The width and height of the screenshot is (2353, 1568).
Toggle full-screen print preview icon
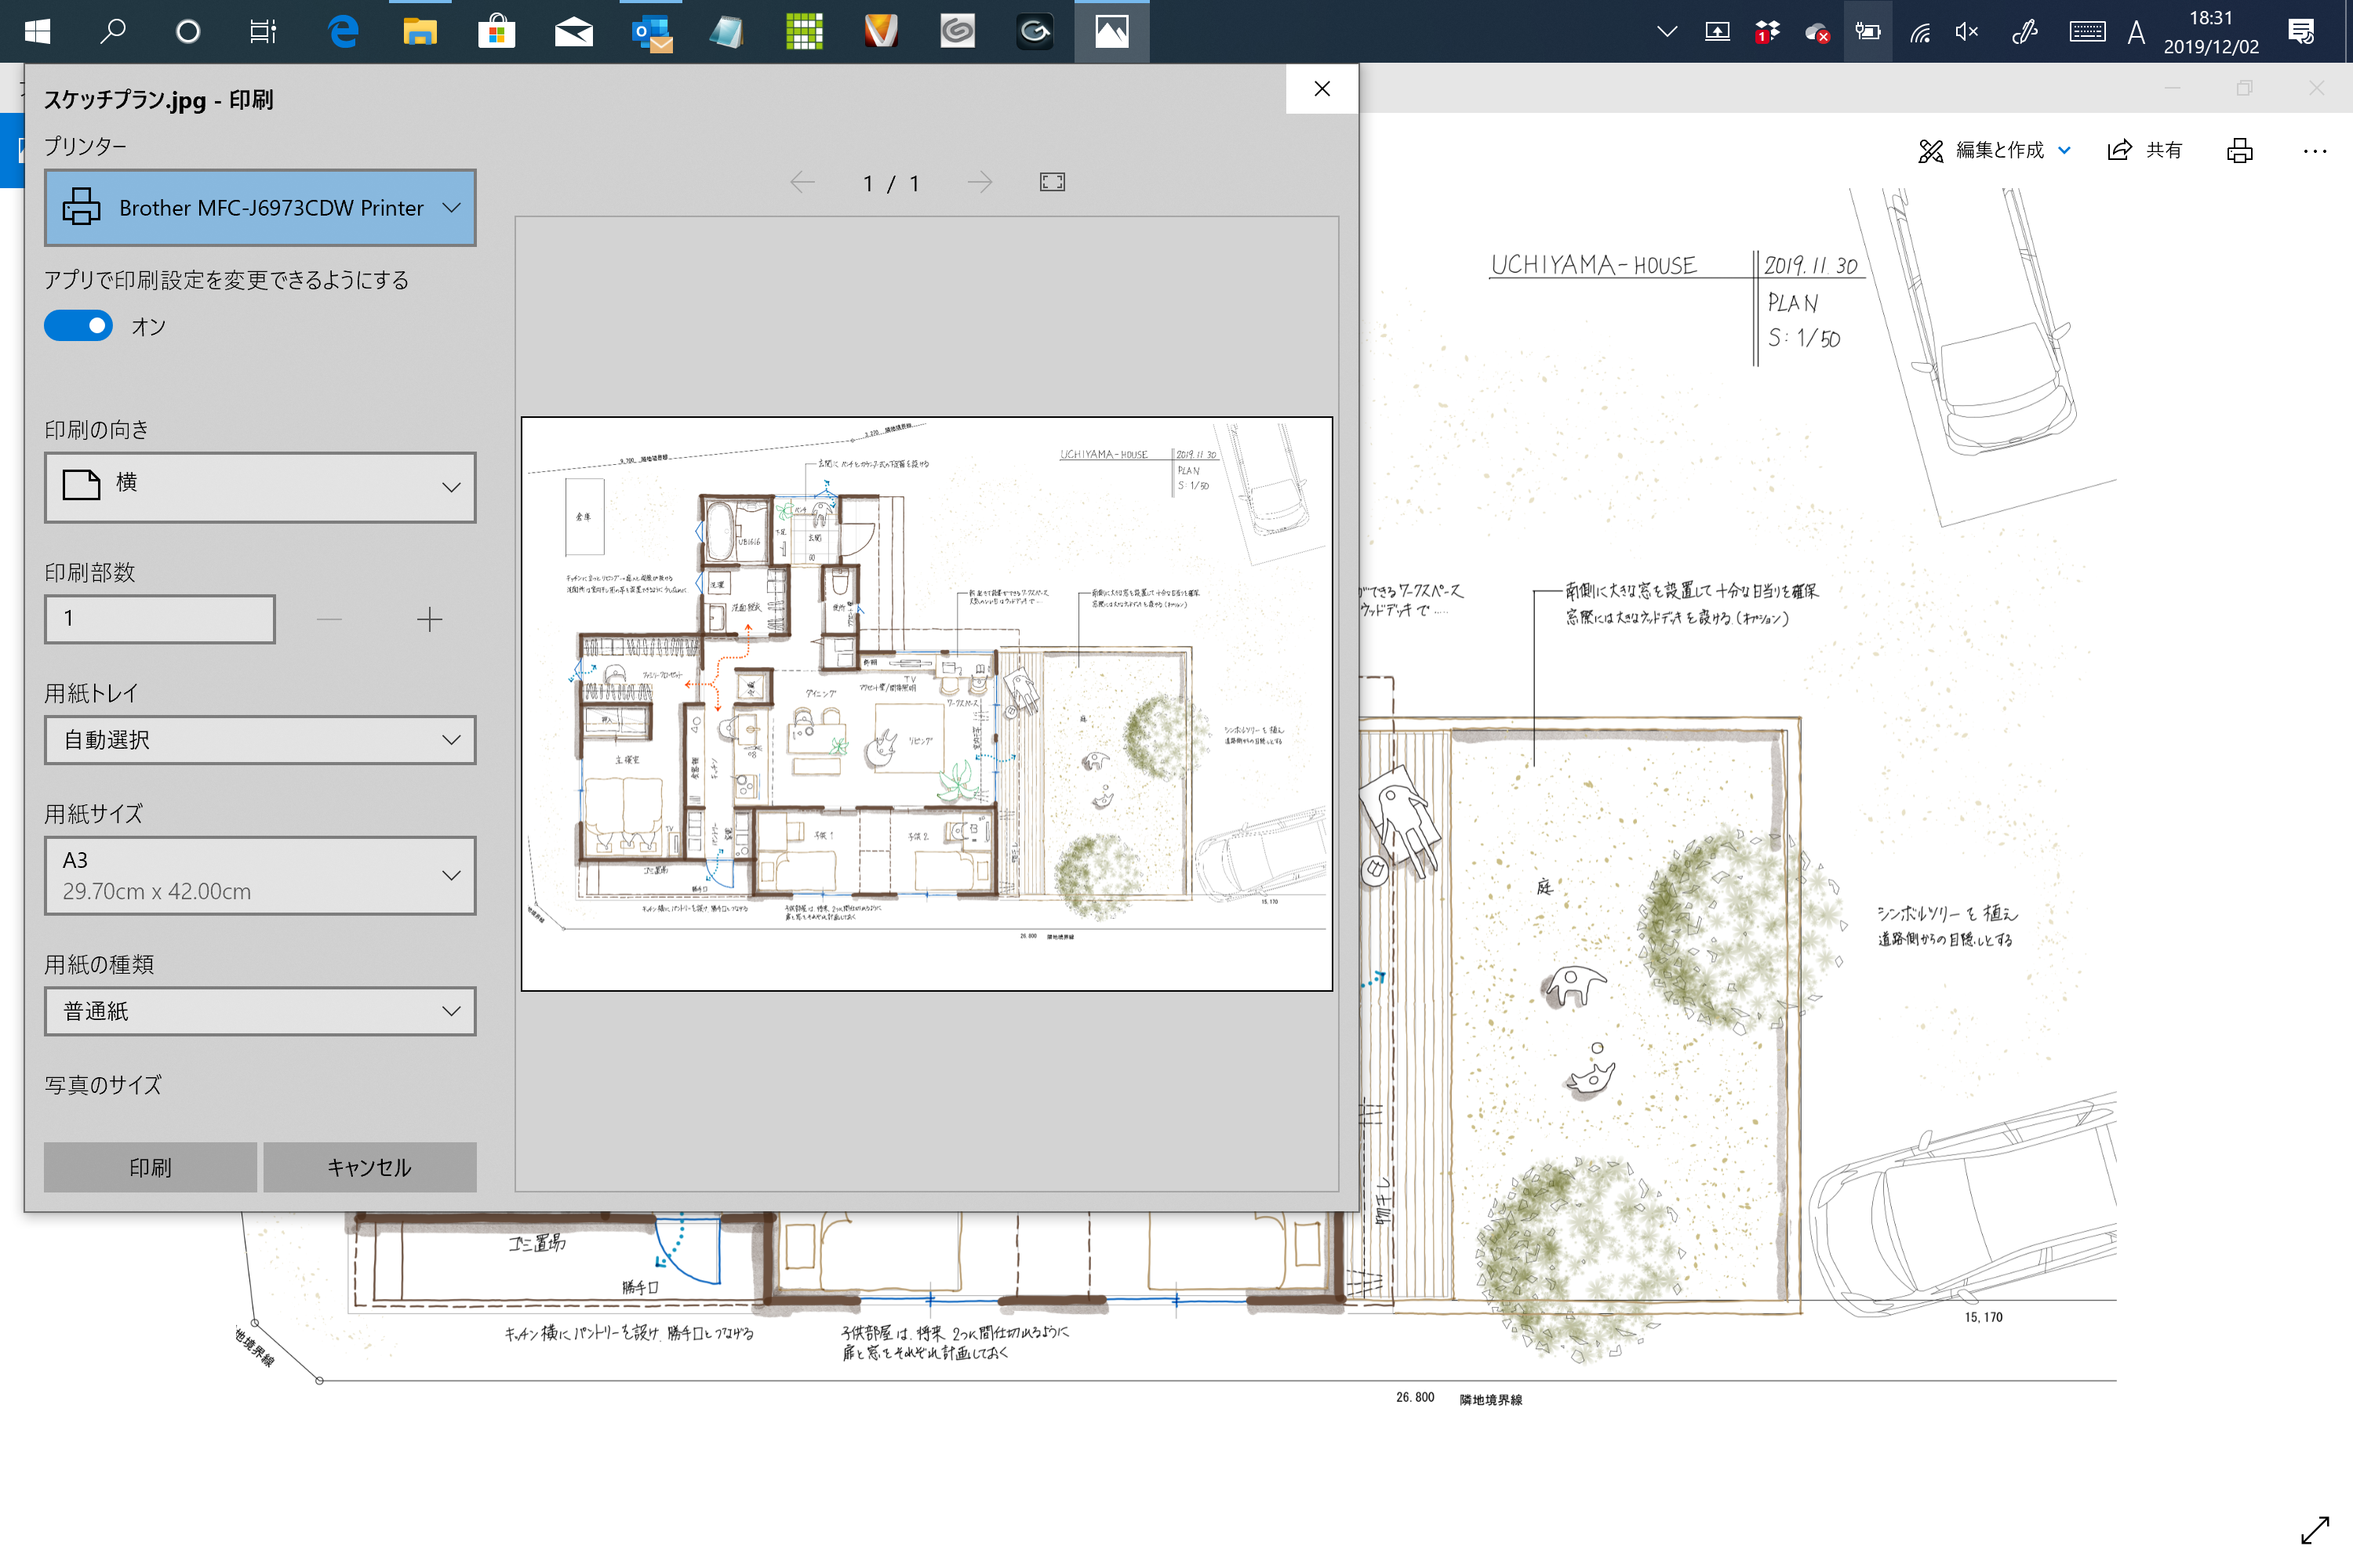pyautogui.click(x=1053, y=182)
